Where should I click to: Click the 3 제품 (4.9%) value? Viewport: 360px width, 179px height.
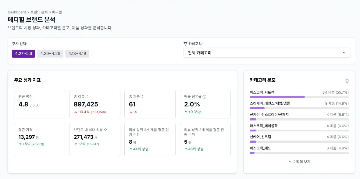(x=337, y=148)
